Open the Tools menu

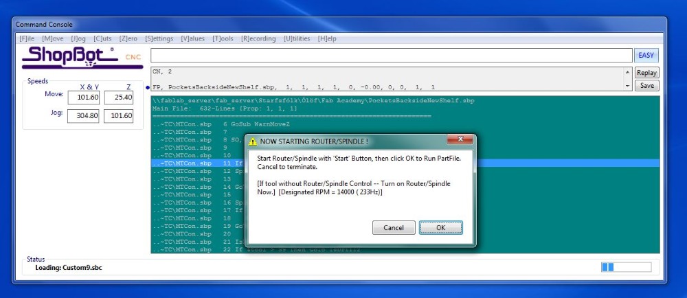224,39
